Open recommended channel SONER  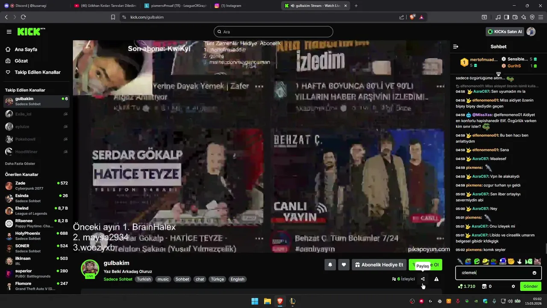36,249
